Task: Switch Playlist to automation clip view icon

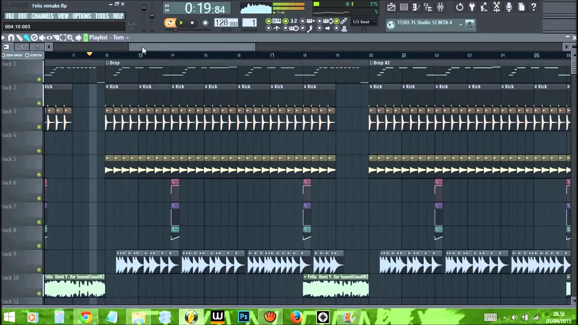Action: (22, 47)
